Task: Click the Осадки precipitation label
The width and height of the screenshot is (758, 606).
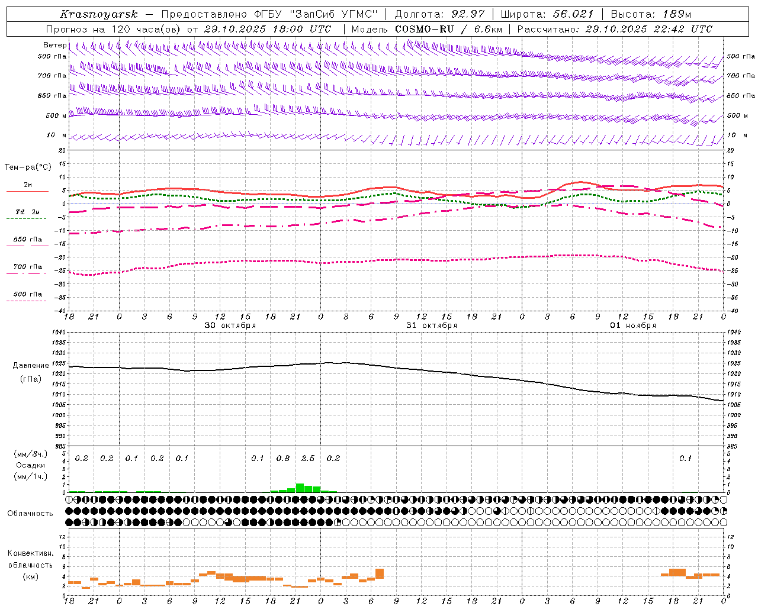Action: tap(31, 466)
